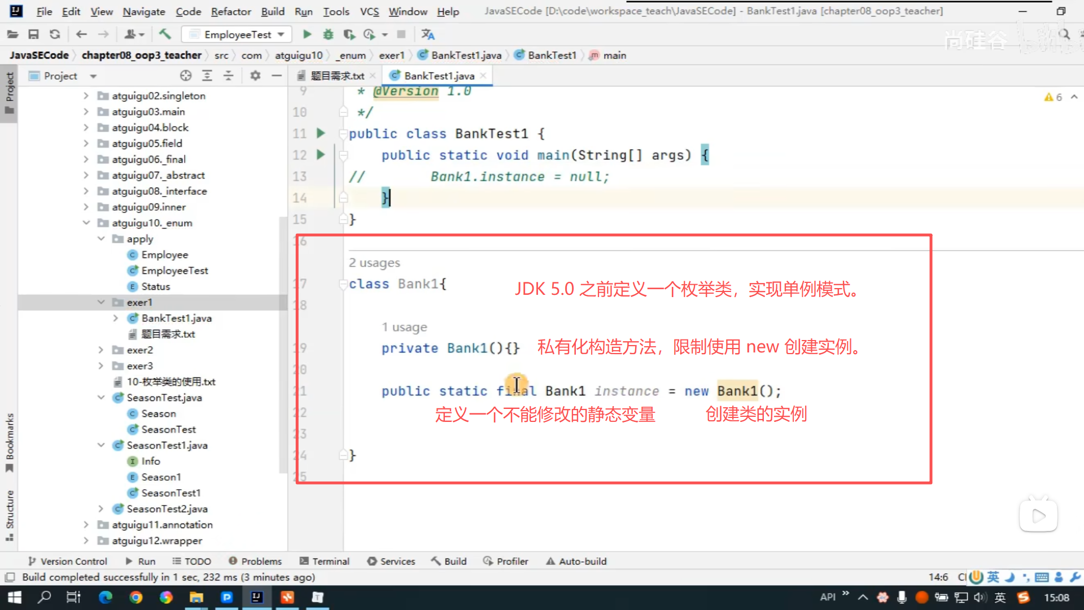Click the Build hammer icon
This screenshot has height=610, width=1084.
click(165, 34)
